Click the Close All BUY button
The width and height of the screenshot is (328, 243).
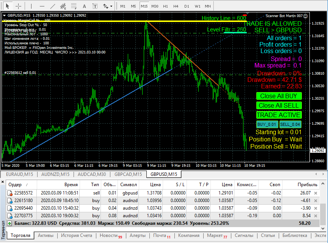[x=279, y=96]
